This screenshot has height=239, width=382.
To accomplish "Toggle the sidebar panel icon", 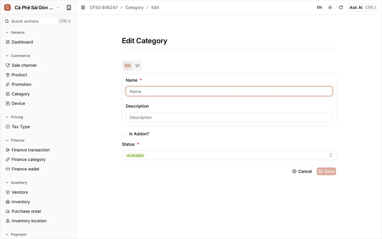I will tap(83, 7).
